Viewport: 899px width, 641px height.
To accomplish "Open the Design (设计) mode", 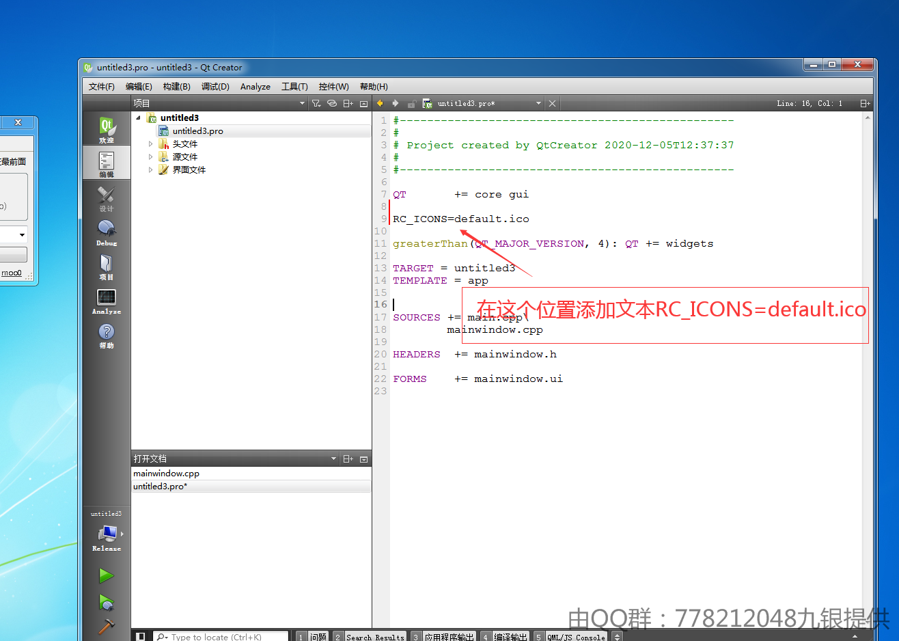I will [107, 197].
